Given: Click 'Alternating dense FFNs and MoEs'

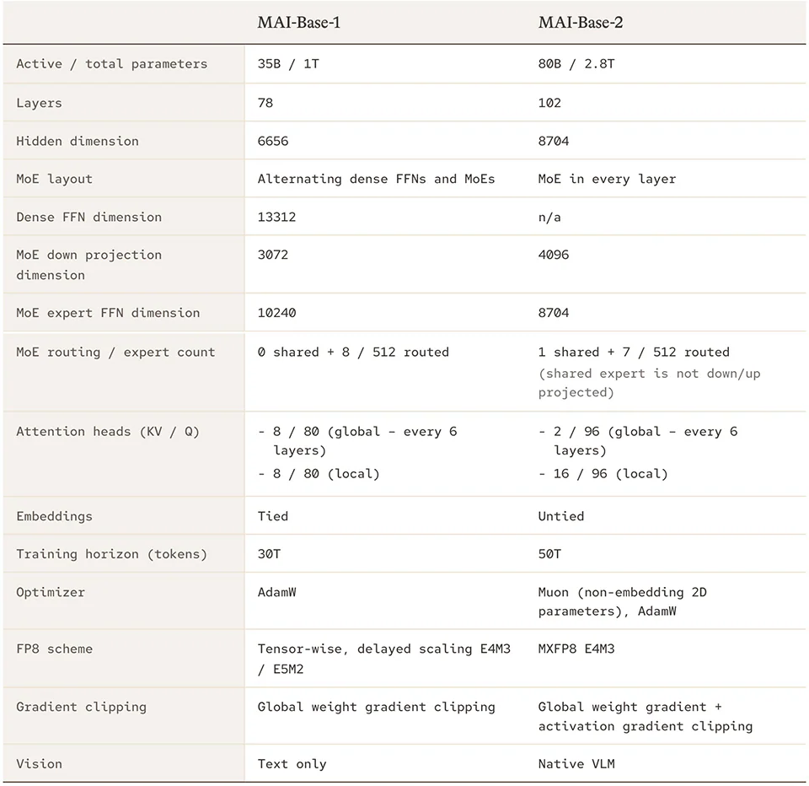Looking at the screenshot, I should (376, 179).
